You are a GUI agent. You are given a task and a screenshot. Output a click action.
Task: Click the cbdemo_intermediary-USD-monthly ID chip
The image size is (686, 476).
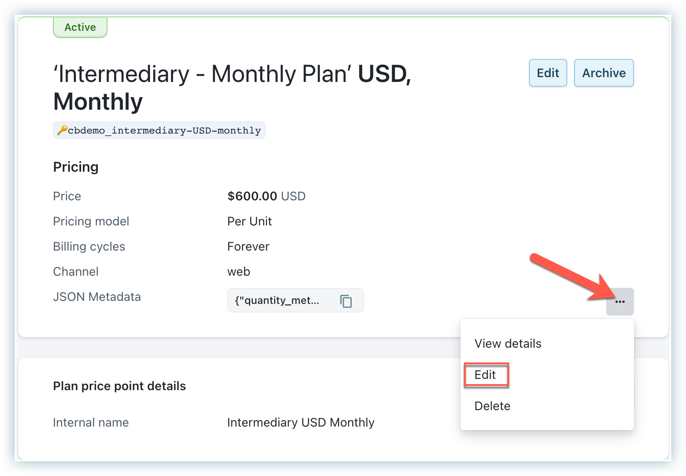[x=164, y=130]
